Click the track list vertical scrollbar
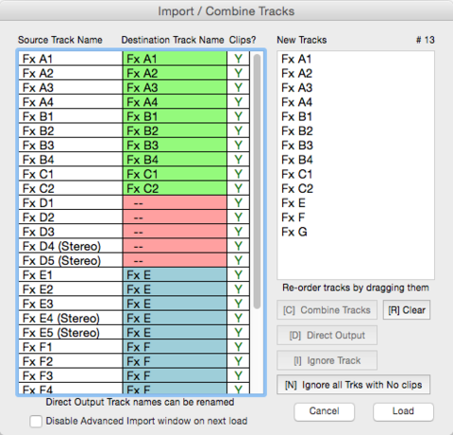453x435 pixels. coord(257,182)
